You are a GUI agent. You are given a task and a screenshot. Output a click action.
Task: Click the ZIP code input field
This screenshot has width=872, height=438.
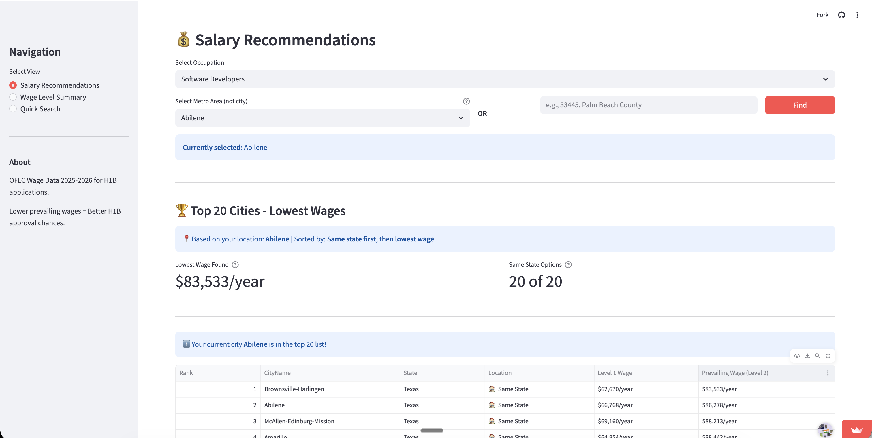(648, 105)
